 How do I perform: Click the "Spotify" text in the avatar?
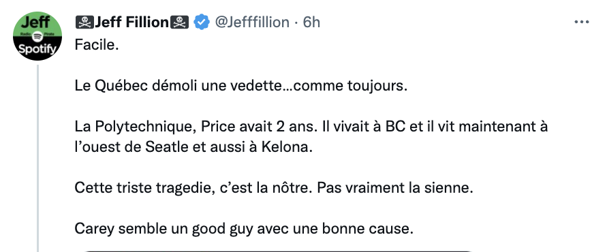click(37, 49)
